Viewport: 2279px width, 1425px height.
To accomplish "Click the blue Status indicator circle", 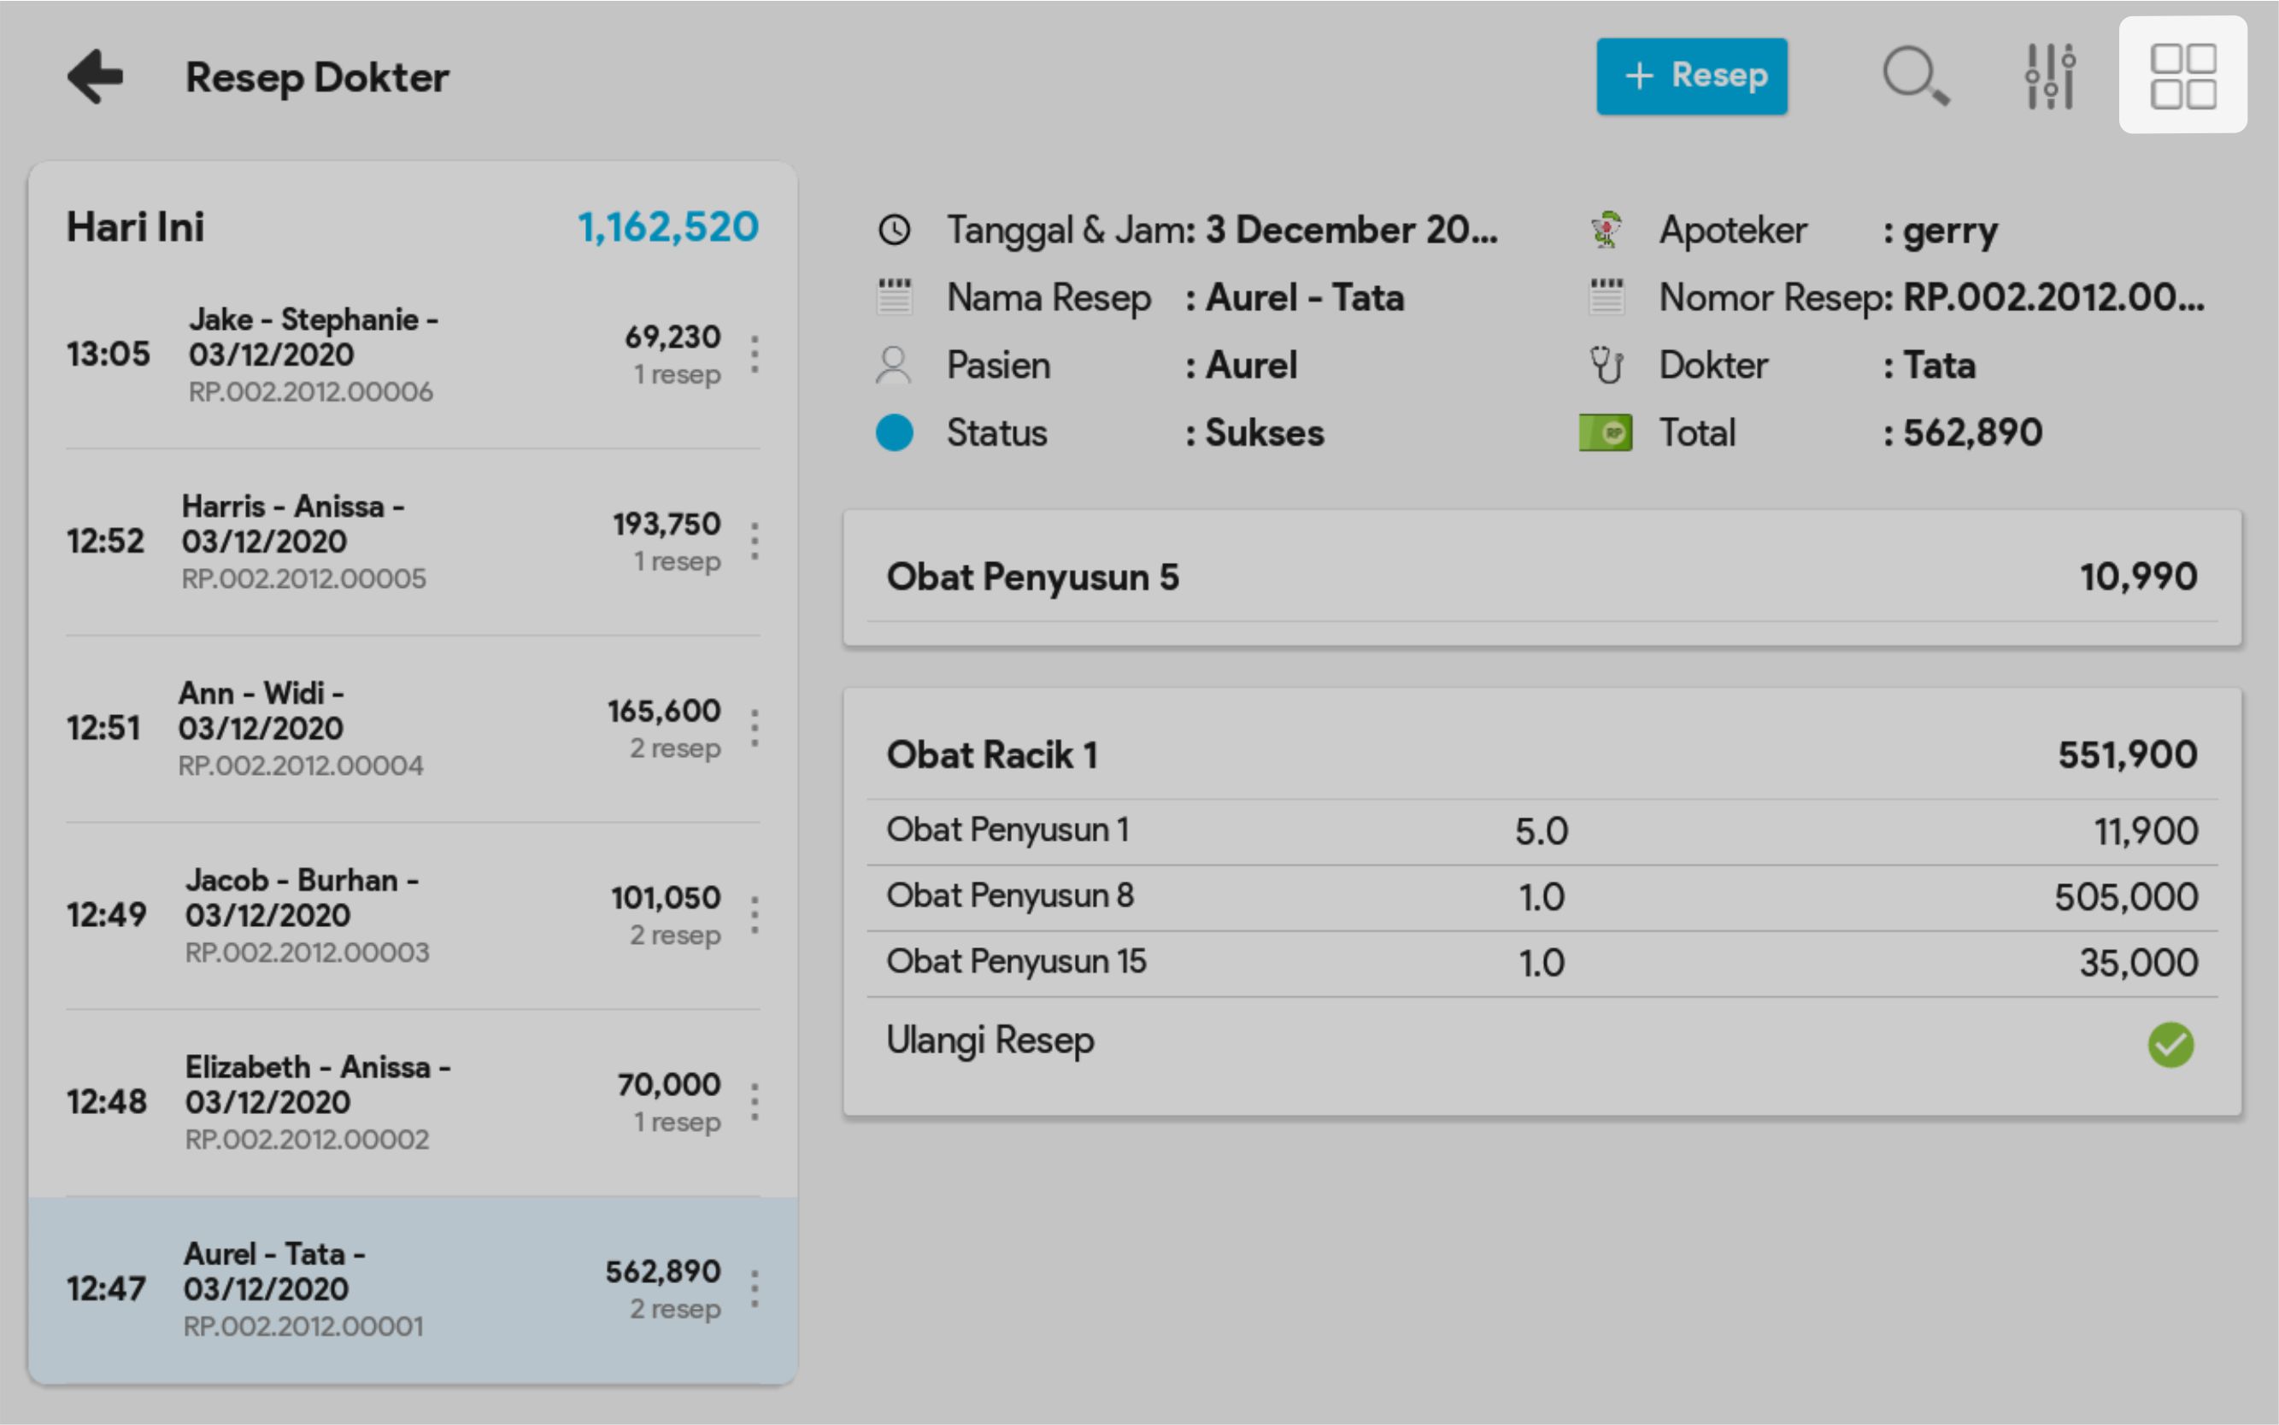I will (894, 432).
